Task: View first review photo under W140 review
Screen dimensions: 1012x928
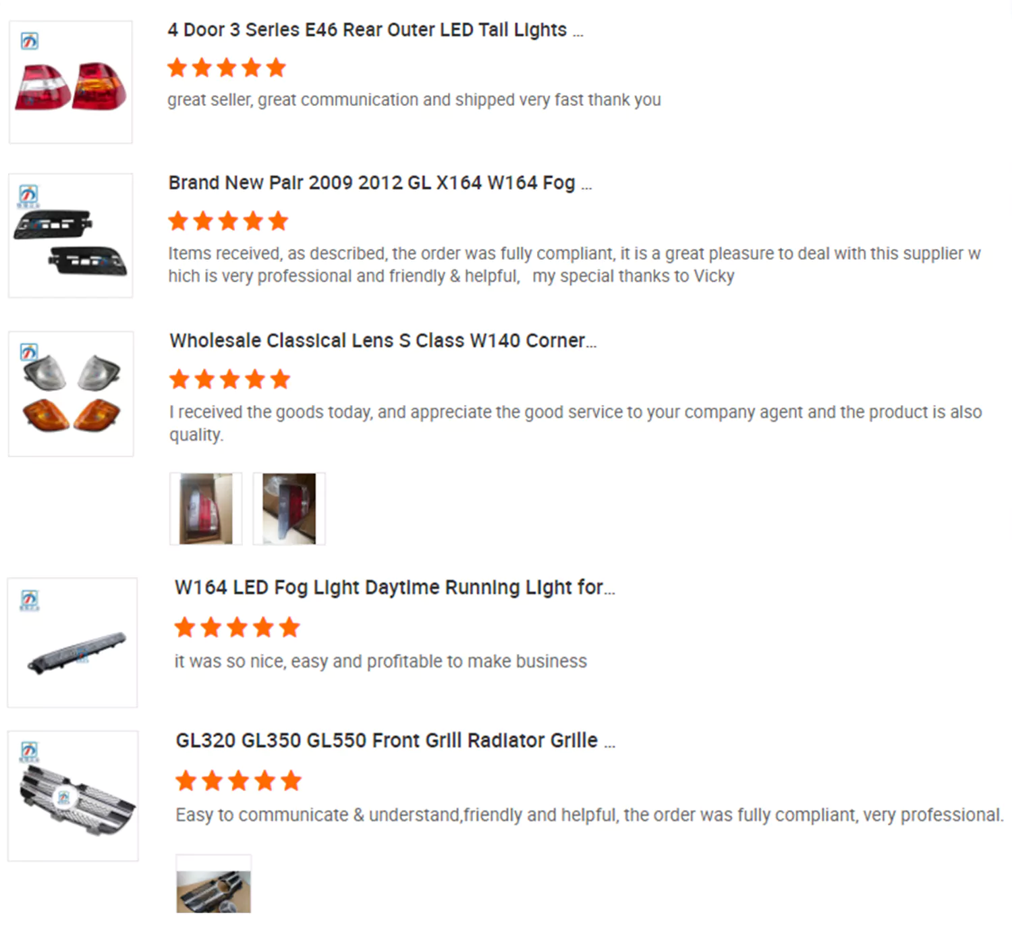Action: click(x=206, y=508)
